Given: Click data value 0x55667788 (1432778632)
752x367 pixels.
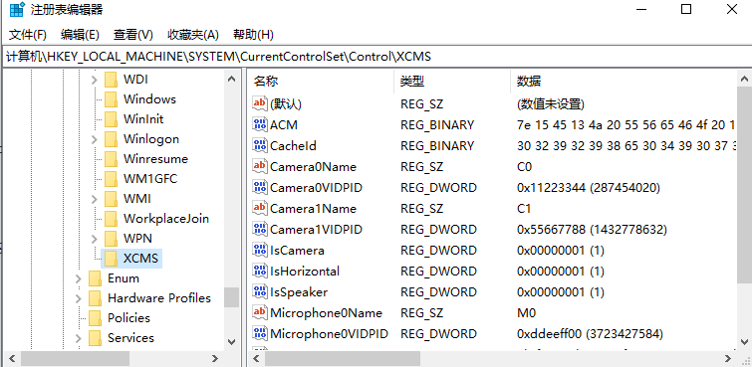Looking at the screenshot, I should [592, 230].
